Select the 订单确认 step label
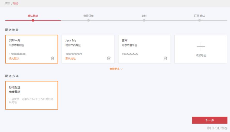 (200, 16)
